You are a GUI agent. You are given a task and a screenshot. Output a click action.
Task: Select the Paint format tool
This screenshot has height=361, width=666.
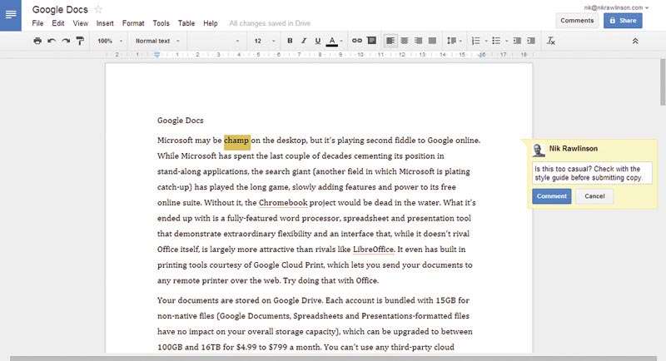[x=79, y=41]
